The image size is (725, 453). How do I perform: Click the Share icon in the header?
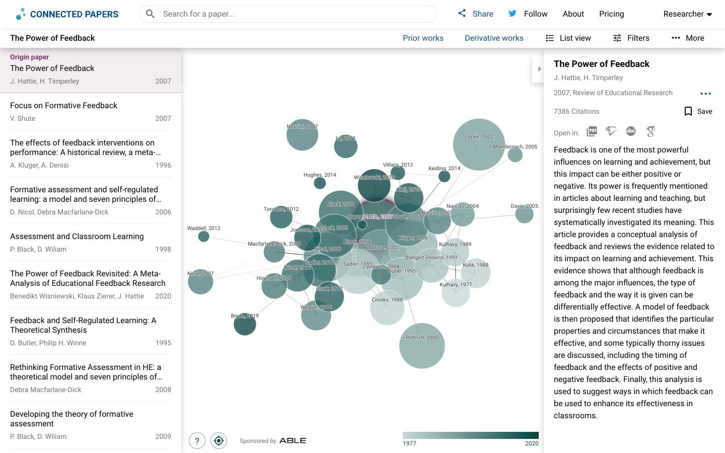(x=462, y=14)
